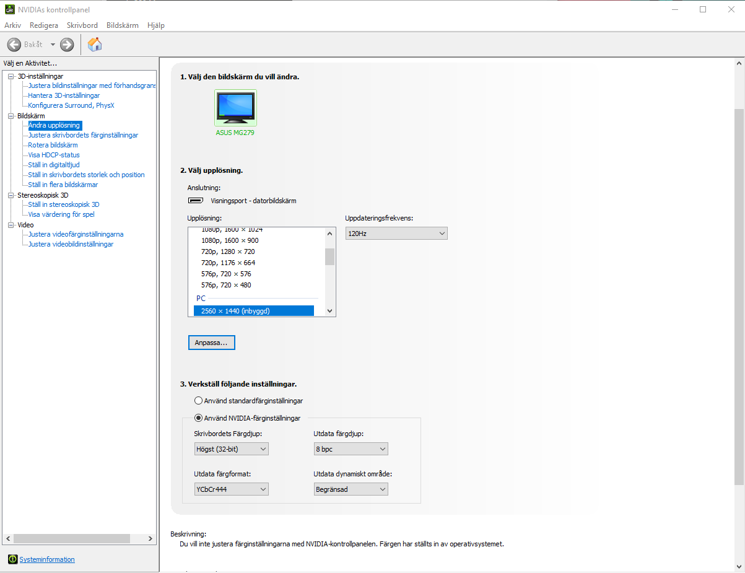Open the Arkiv menu
745x573 pixels.
click(x=13, y=25)
